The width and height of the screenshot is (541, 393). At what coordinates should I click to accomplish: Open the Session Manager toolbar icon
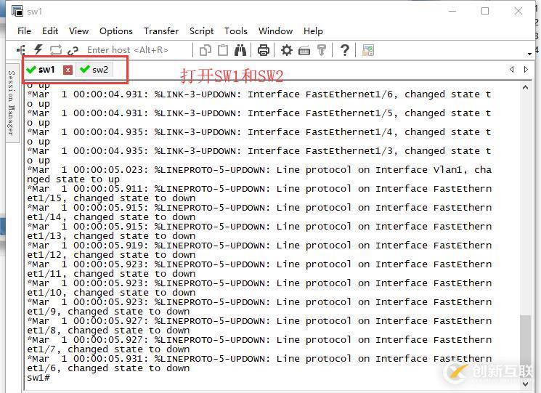21,50
